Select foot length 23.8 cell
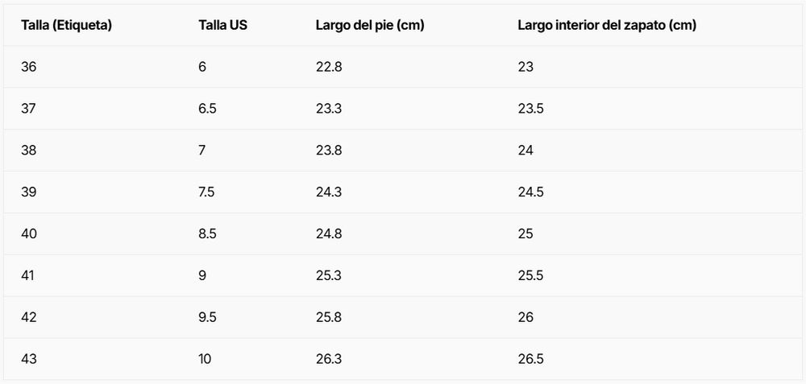The height and width of the screenshot is (384, 806). (x=329, y=151)
